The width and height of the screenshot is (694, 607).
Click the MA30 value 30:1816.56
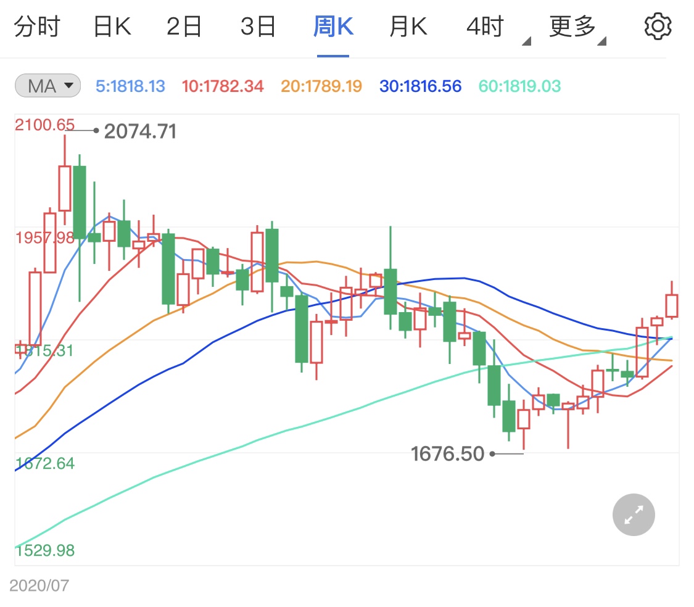point(421,86)
